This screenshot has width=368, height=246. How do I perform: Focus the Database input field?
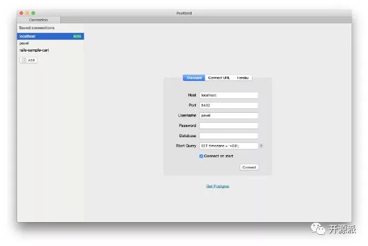(229, 135)
